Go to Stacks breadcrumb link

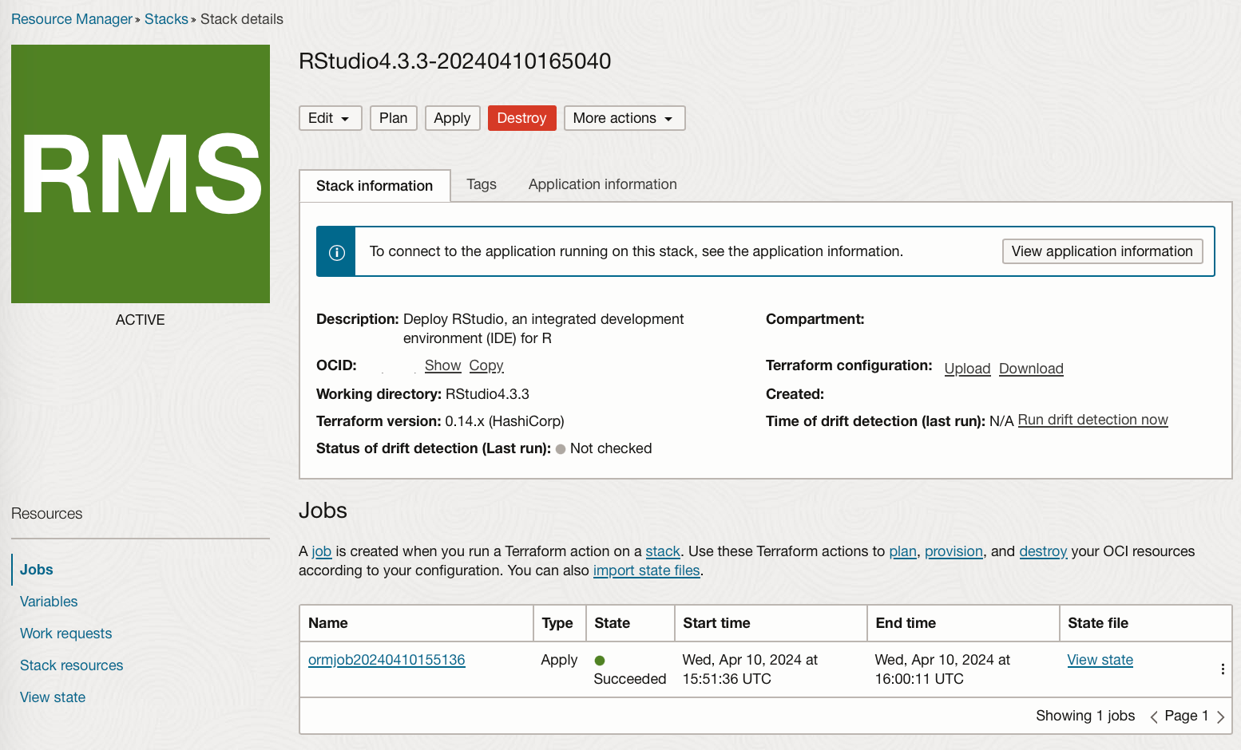[x=166, y=19]
